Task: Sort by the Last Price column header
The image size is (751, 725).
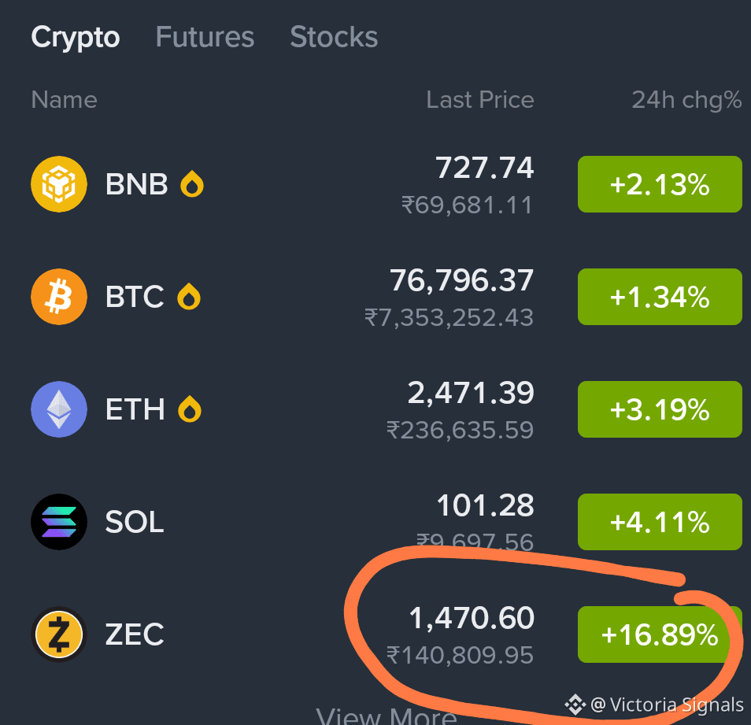Action: point(480,100)
